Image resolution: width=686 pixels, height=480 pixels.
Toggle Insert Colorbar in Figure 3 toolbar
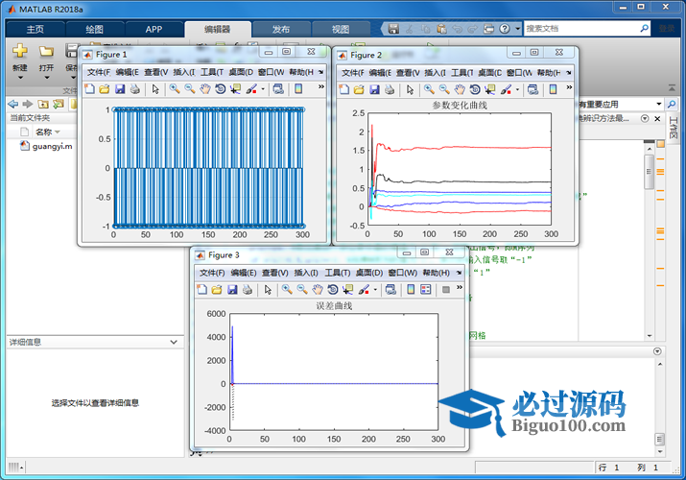[411, 289]
